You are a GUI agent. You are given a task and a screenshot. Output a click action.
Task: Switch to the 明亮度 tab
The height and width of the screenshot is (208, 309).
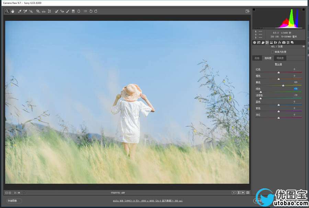click(x=280, y=58)
